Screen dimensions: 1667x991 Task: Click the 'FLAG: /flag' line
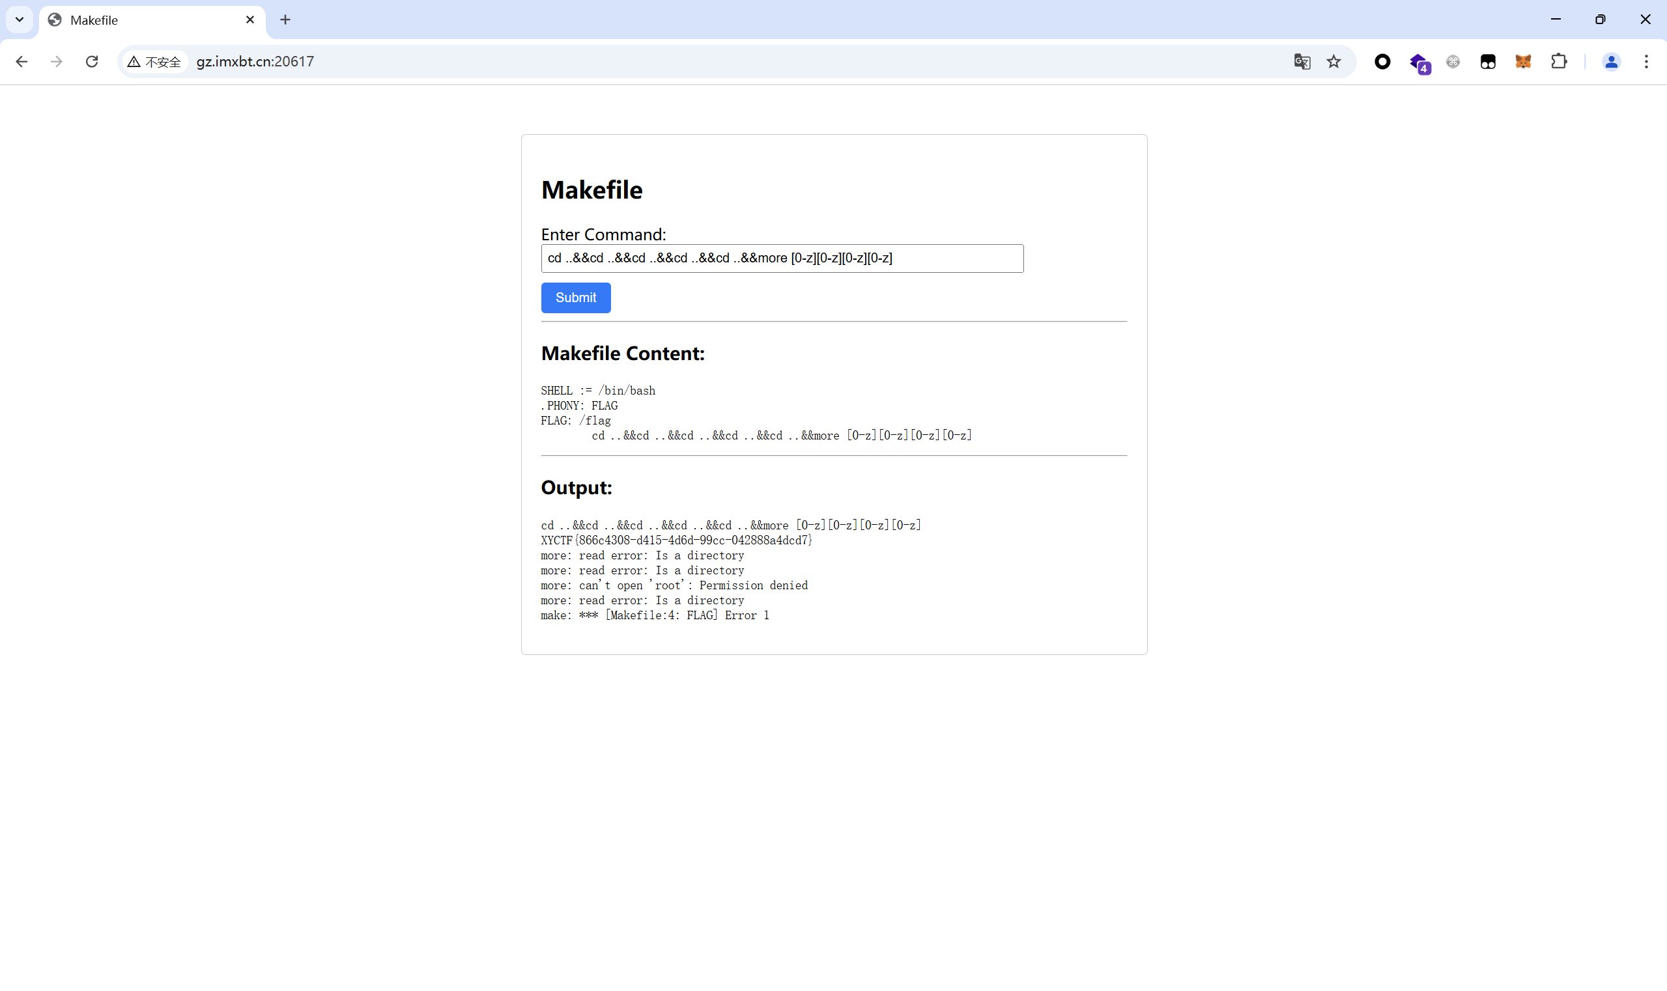(x=576, y=421)
